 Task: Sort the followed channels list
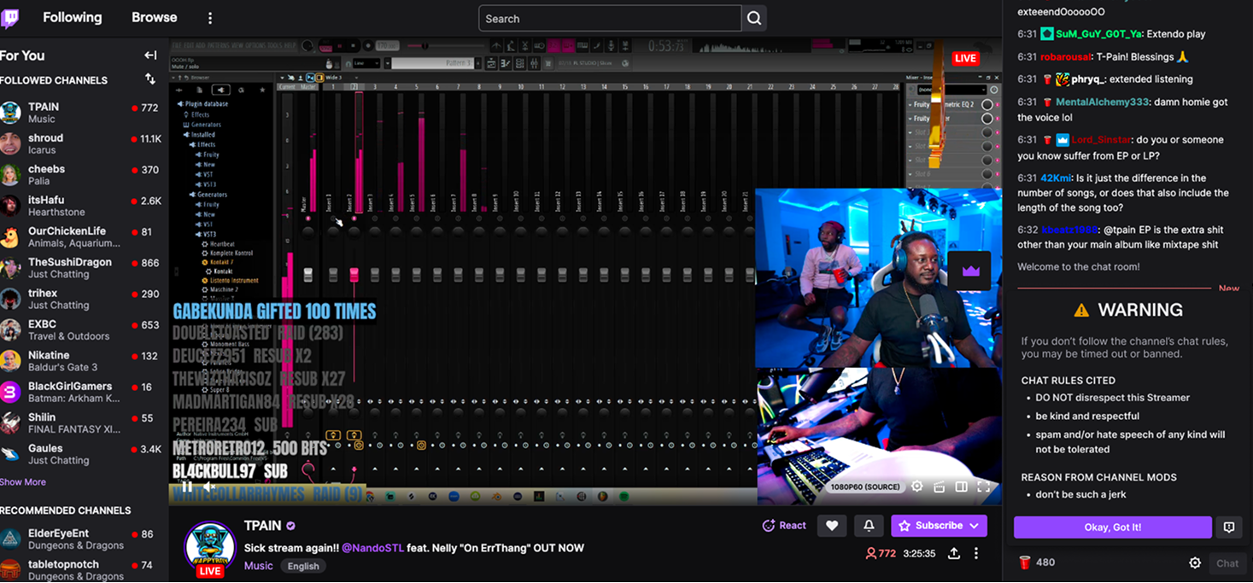pos(150,79)
